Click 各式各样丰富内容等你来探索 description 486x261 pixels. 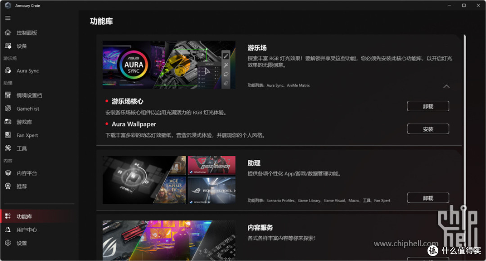[281, 238]
